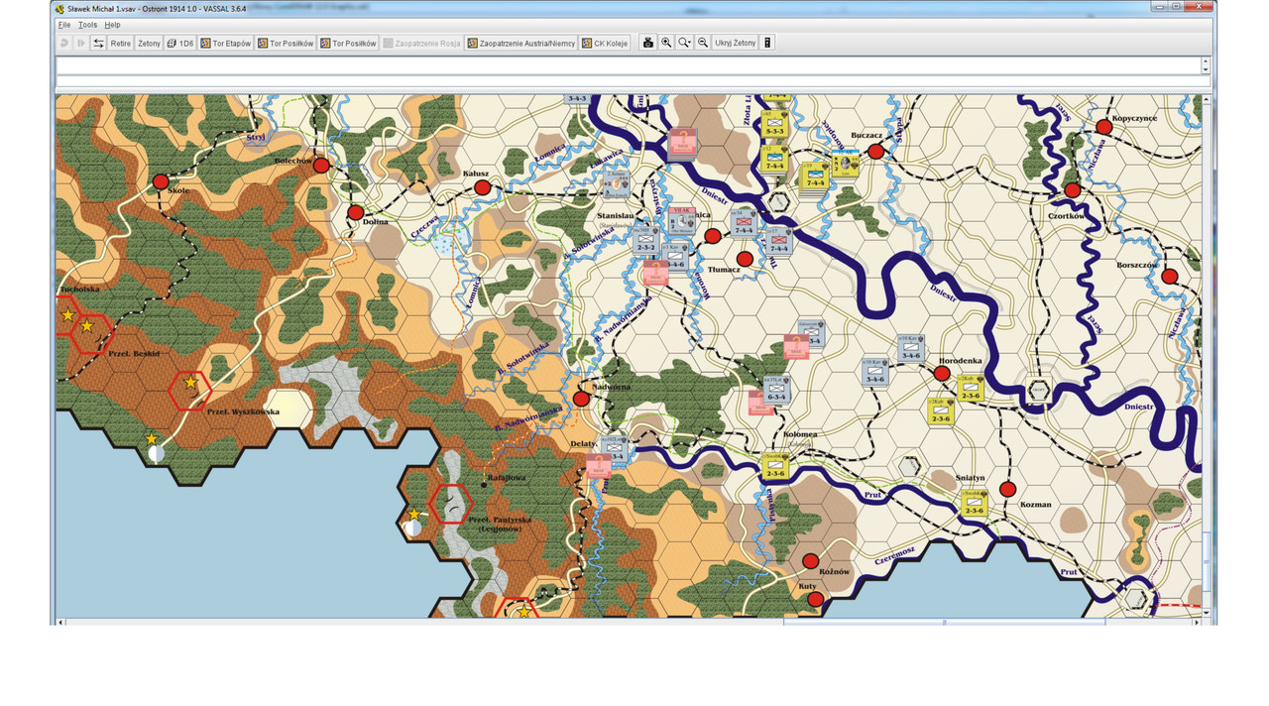Click the Retire button
The width and height of the screenshot is (1269, 706).
pos(121,43)
